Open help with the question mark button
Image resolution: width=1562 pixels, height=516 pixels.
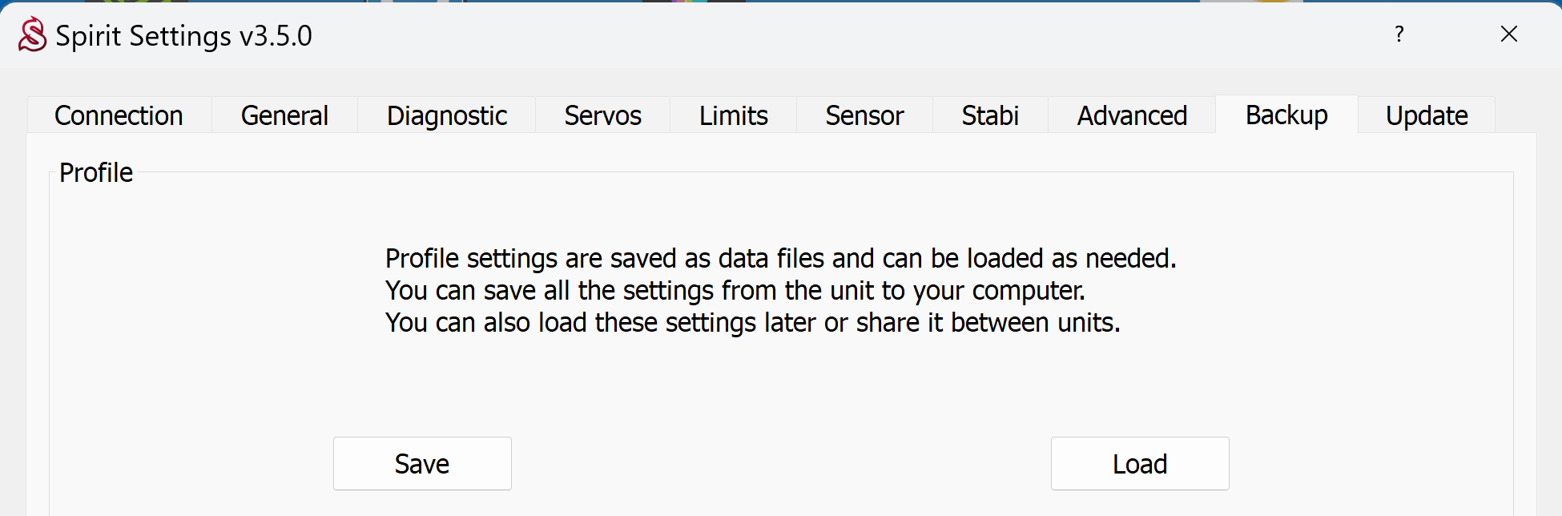click(1399, 34)
